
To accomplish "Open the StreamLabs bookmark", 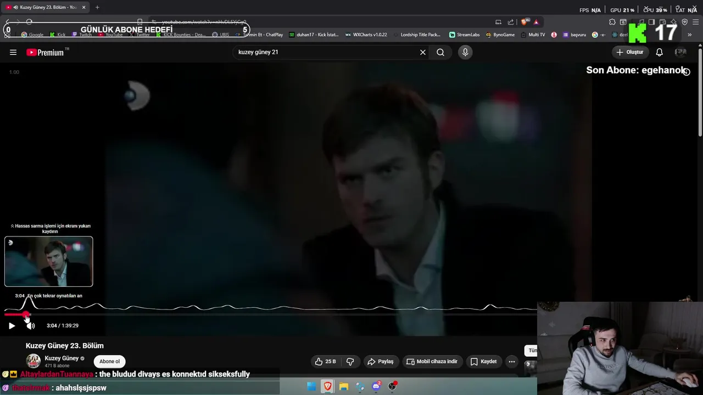I will (464, 35).
